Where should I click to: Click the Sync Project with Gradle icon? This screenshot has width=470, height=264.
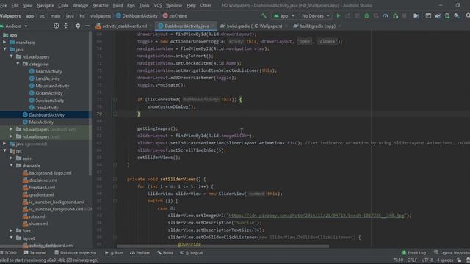point(438,16)
